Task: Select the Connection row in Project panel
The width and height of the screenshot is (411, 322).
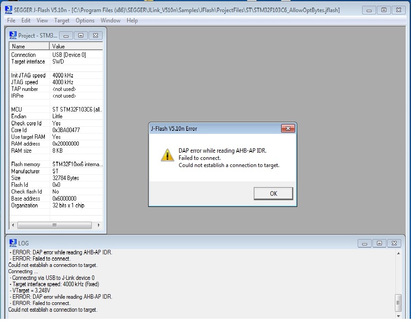Action: click(x=56, y=55)
